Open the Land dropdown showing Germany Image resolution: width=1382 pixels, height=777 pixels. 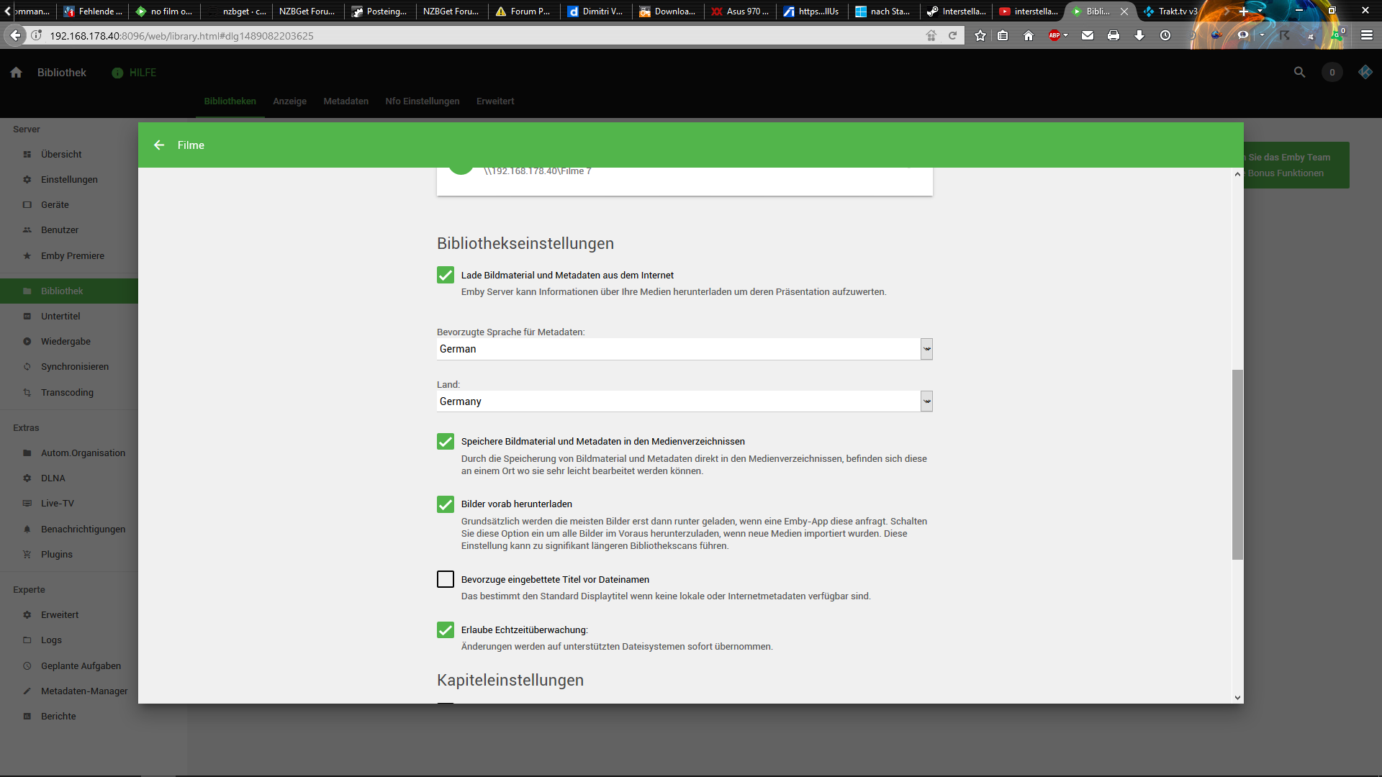[x=685, y=401]
